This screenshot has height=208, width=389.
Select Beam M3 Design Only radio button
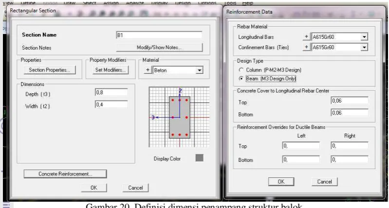pos(241,79)
